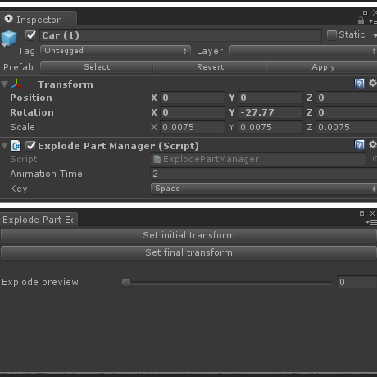This screenshot has height=377, width=377.
Task: Click the blue cube GameObject icon
Action: coord(9,38)
